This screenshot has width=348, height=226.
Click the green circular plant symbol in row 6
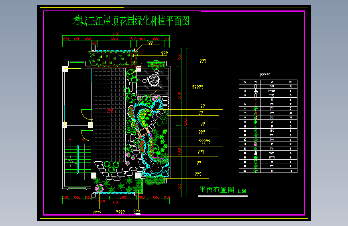click(256, 109)
